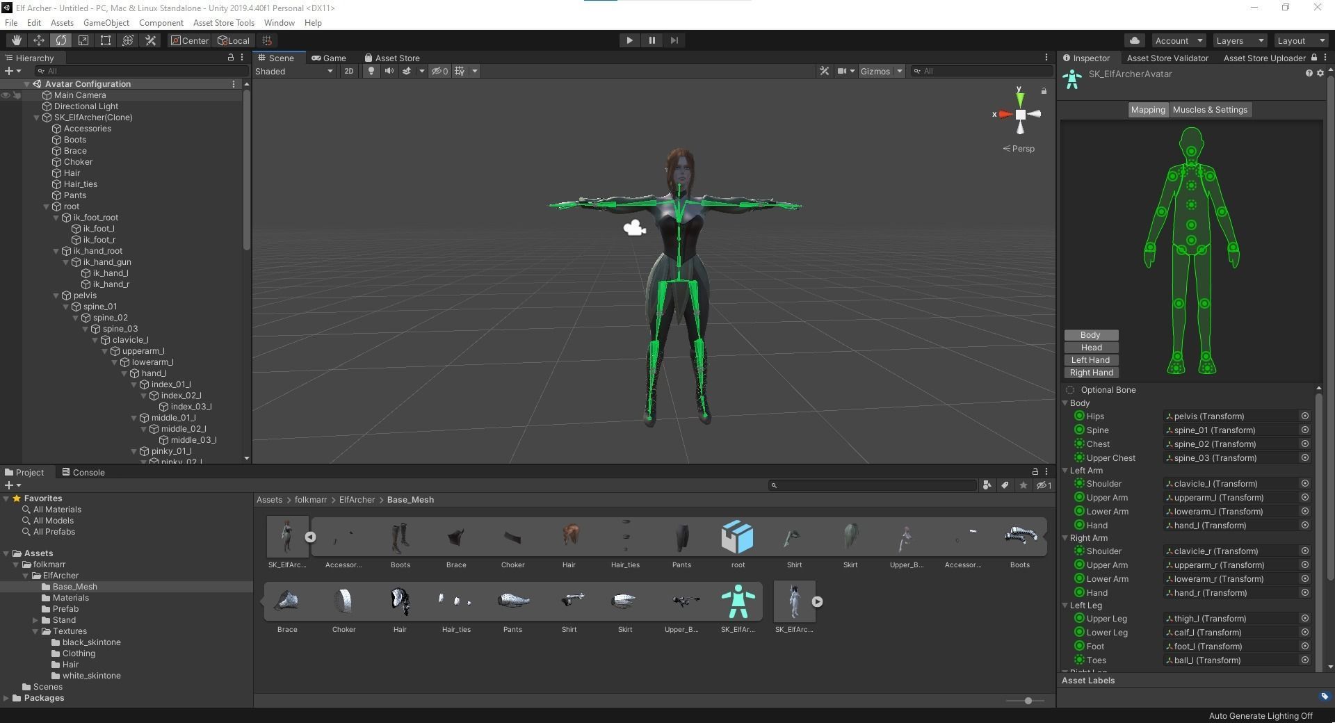
Task: Open the Layers dropdown
Action: [x=1240, y=40]
